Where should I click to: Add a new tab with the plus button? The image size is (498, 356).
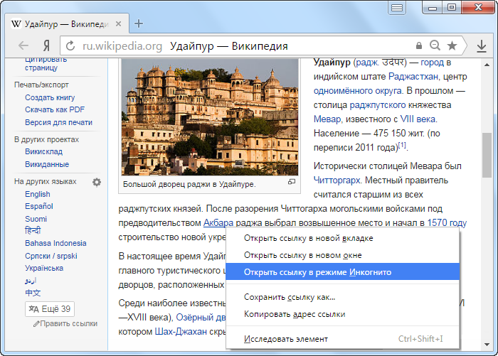(139, 23)
